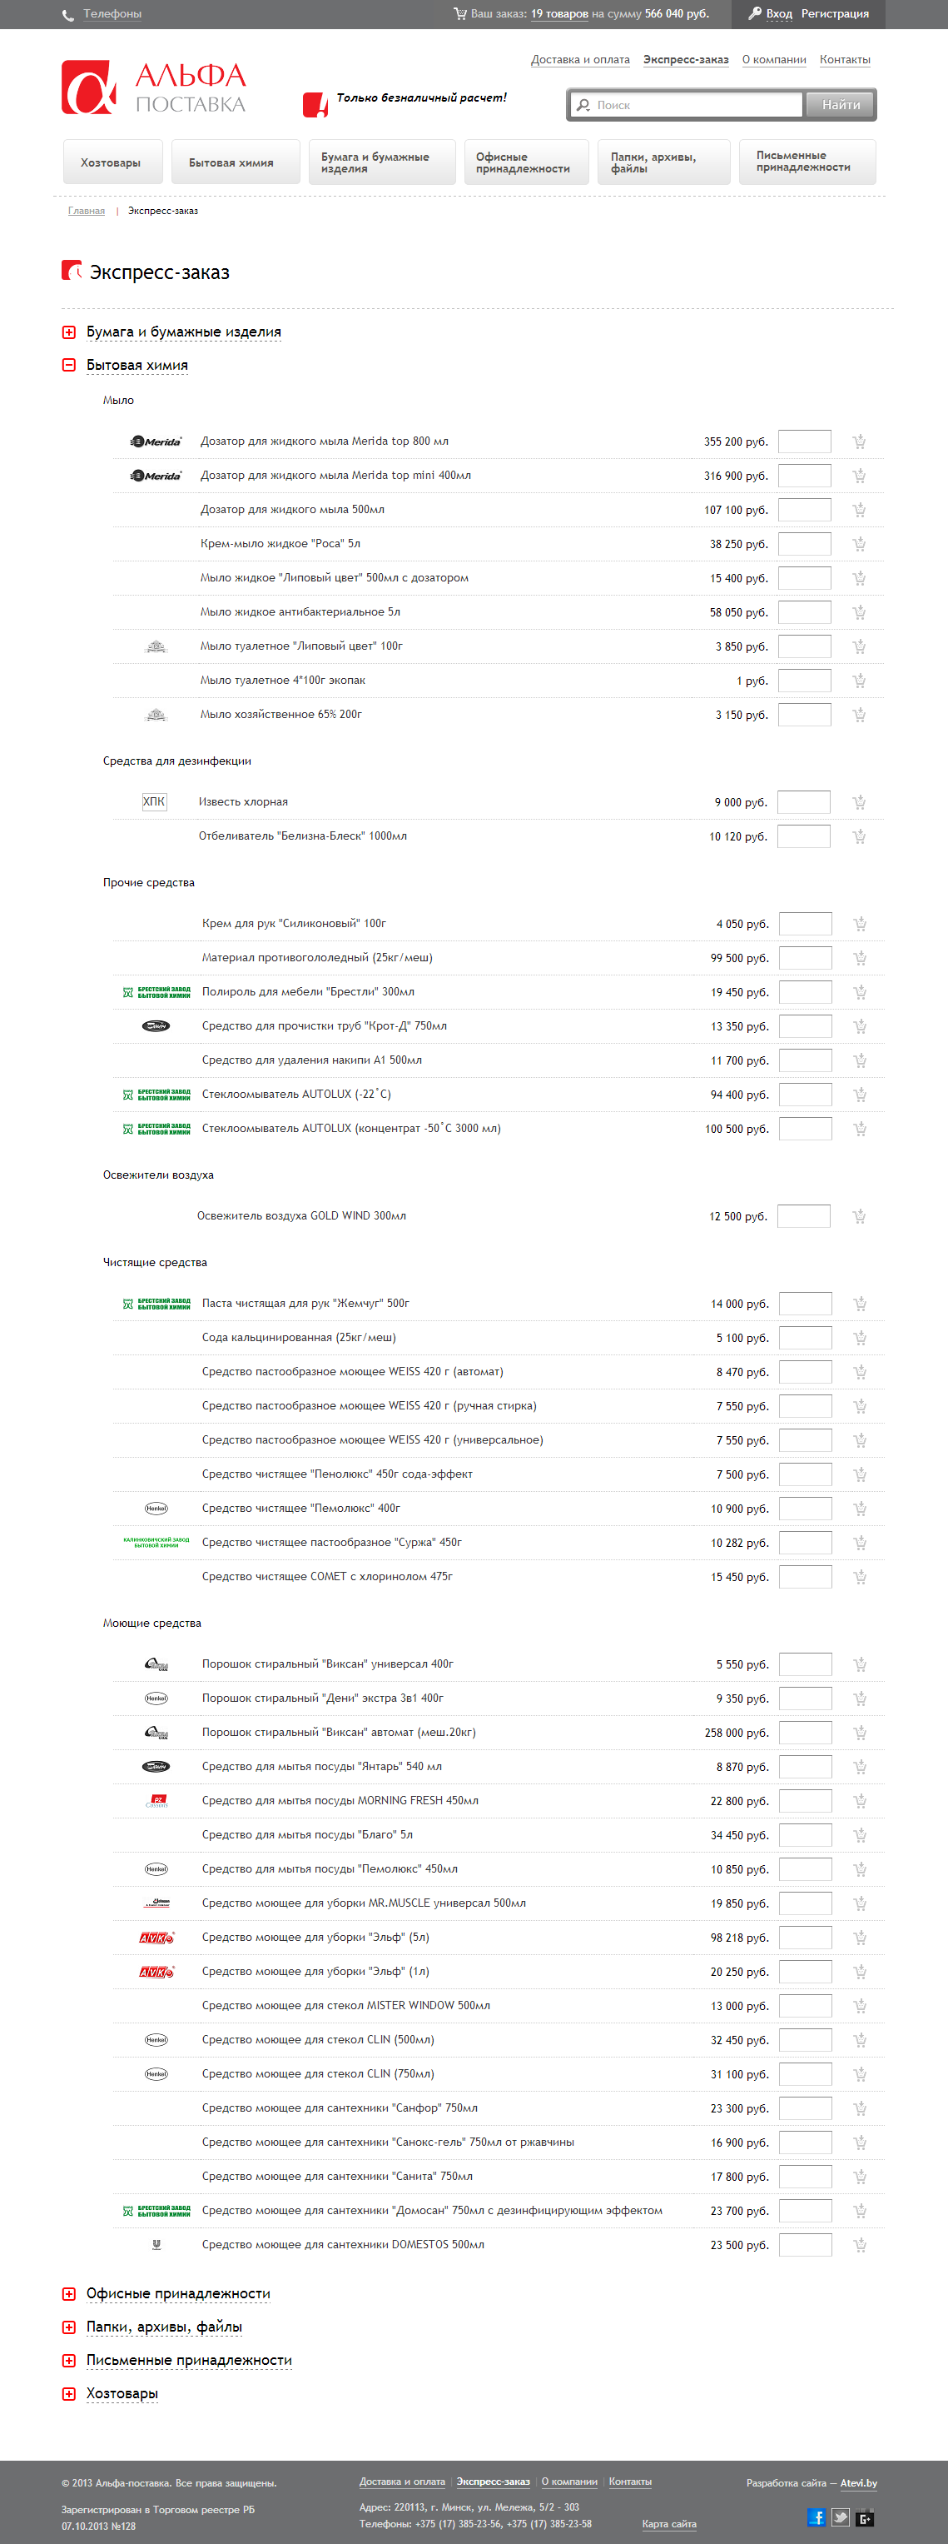Click quantity field for Средство "Суржа" 450г

(806, 1543)
